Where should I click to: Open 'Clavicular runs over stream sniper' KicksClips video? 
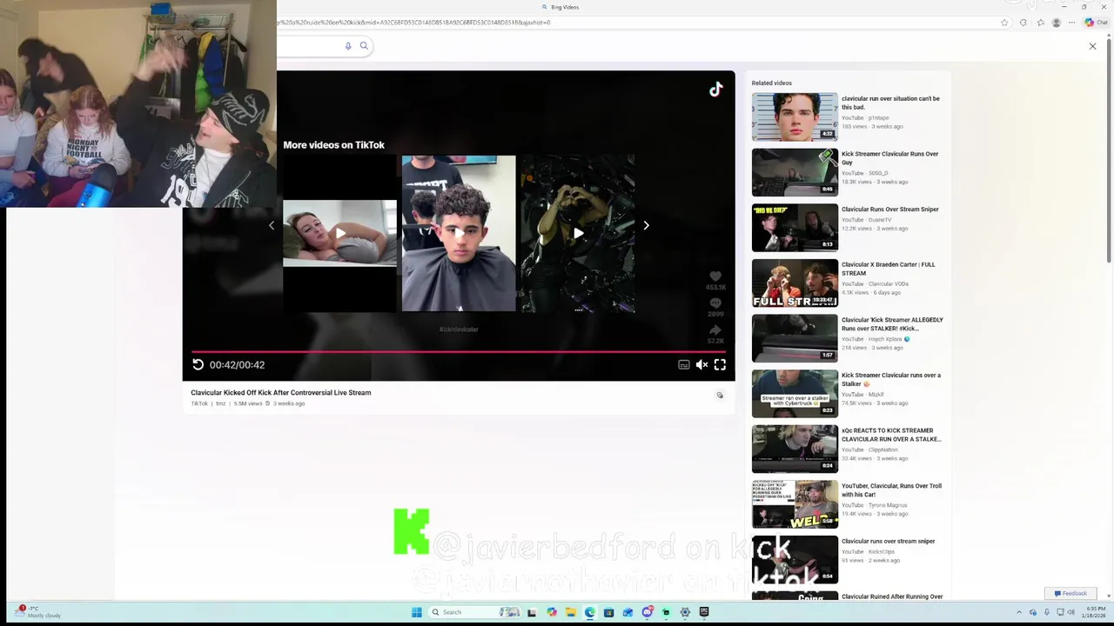coord(888,542)
